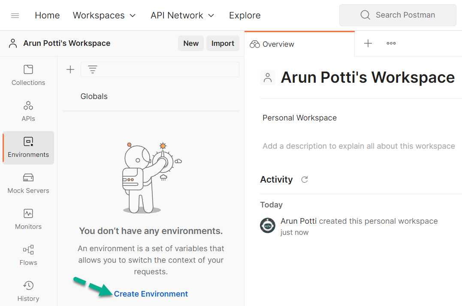
Task: Open the sidebar hamburger menu
Action: 15,15
